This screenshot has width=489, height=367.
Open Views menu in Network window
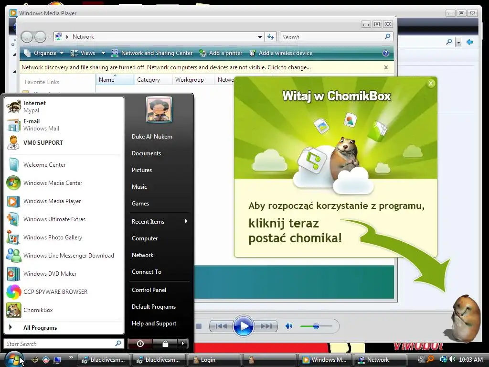tap(84, 53)
